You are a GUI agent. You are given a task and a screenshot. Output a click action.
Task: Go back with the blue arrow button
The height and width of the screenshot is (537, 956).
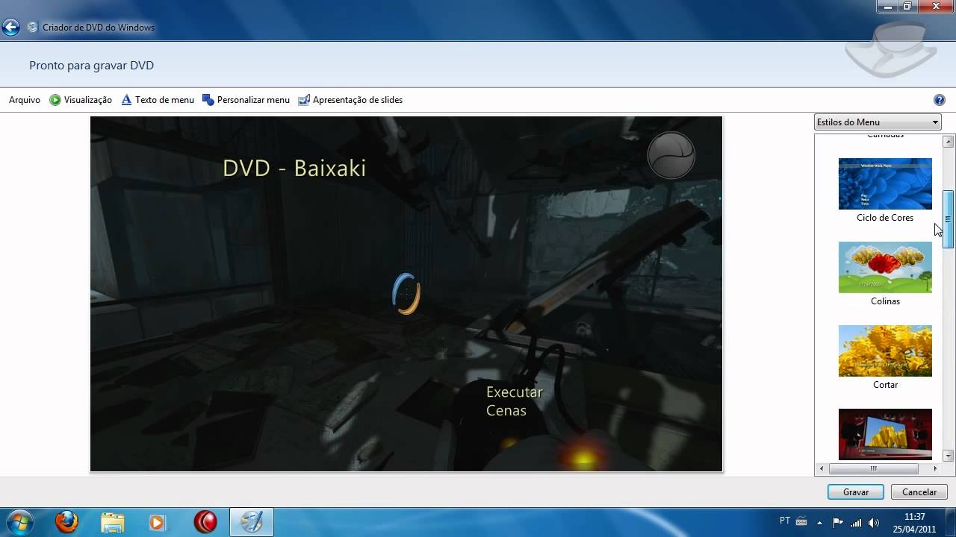click(10, 28)
